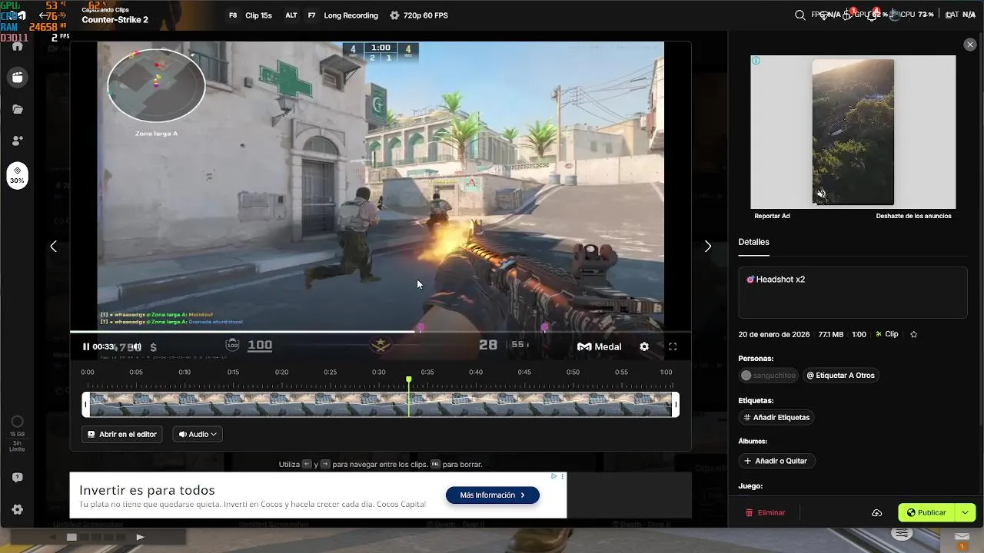The image size is (984, 553).
Task: Click the left trim handle of filmstrip
Action: click(x=86, y=405)
